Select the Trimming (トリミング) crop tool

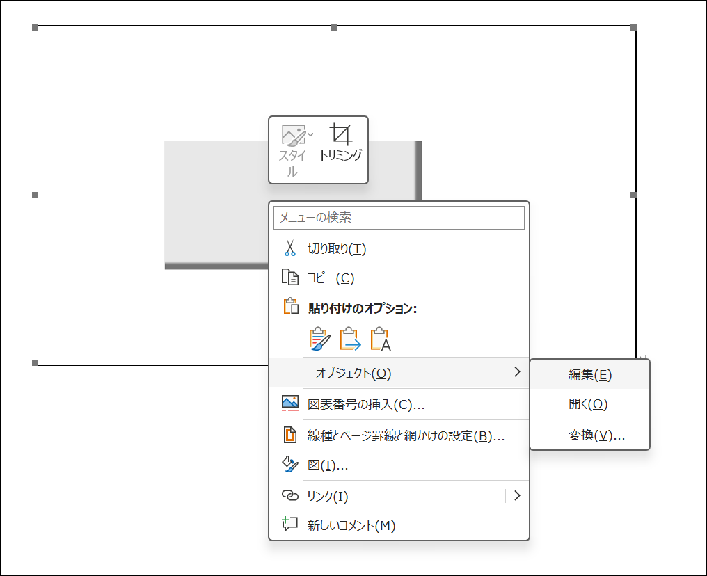click(x=341, y=143)
